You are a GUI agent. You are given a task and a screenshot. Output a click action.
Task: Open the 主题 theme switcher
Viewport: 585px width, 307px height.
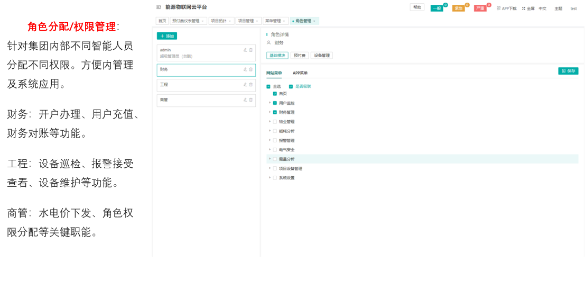tap(558, 9)
